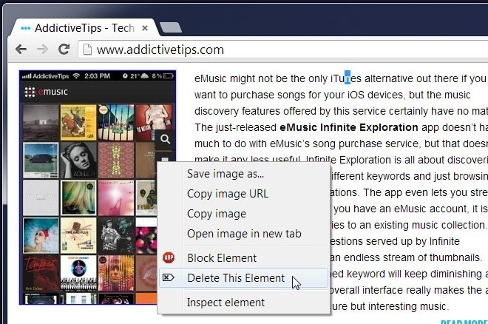
Task: Click the 'READ MORE' link below the article
Action: (x=464, y=322)
